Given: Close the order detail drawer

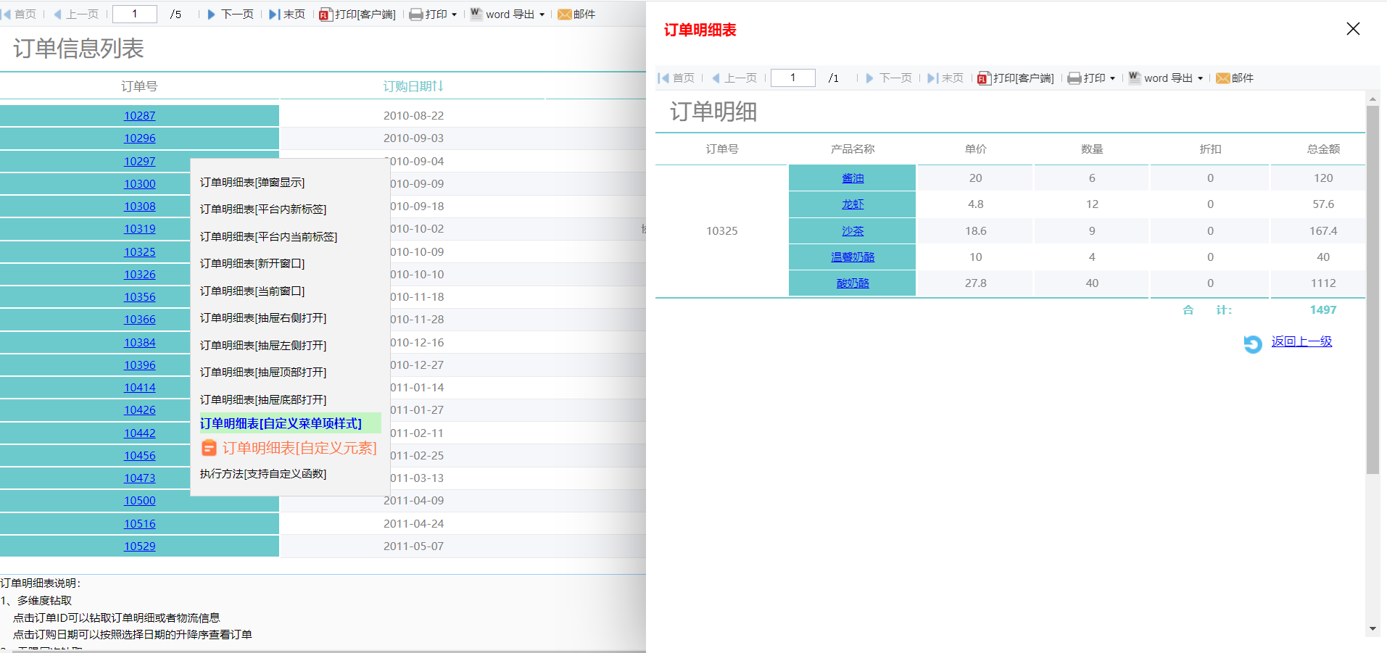Looking at the screenshot, I should tap(1352, 29).
